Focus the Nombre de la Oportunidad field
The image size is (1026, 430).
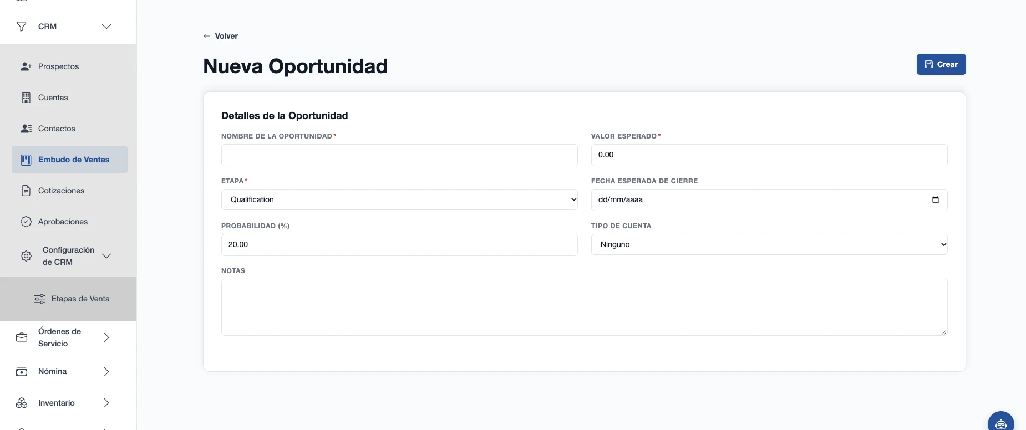pyautogui.click(x=399, y=155)
